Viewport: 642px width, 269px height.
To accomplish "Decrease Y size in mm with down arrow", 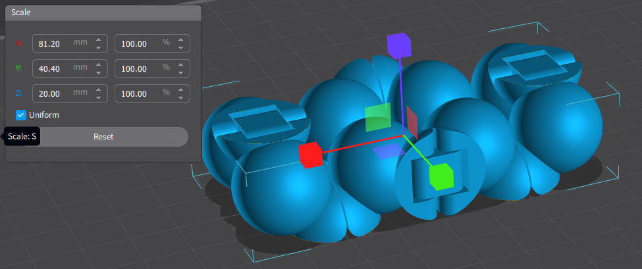I will click(x=98, y=73).
